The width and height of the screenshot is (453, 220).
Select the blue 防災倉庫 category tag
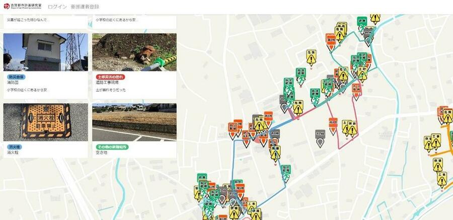click(16, 77)
